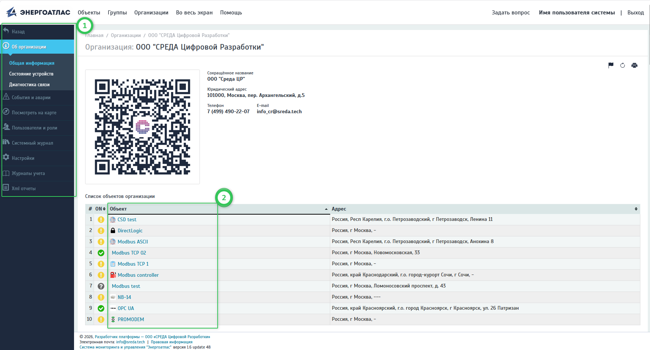Click the compass icon for Посмотреть на карте

click(6, 112)
